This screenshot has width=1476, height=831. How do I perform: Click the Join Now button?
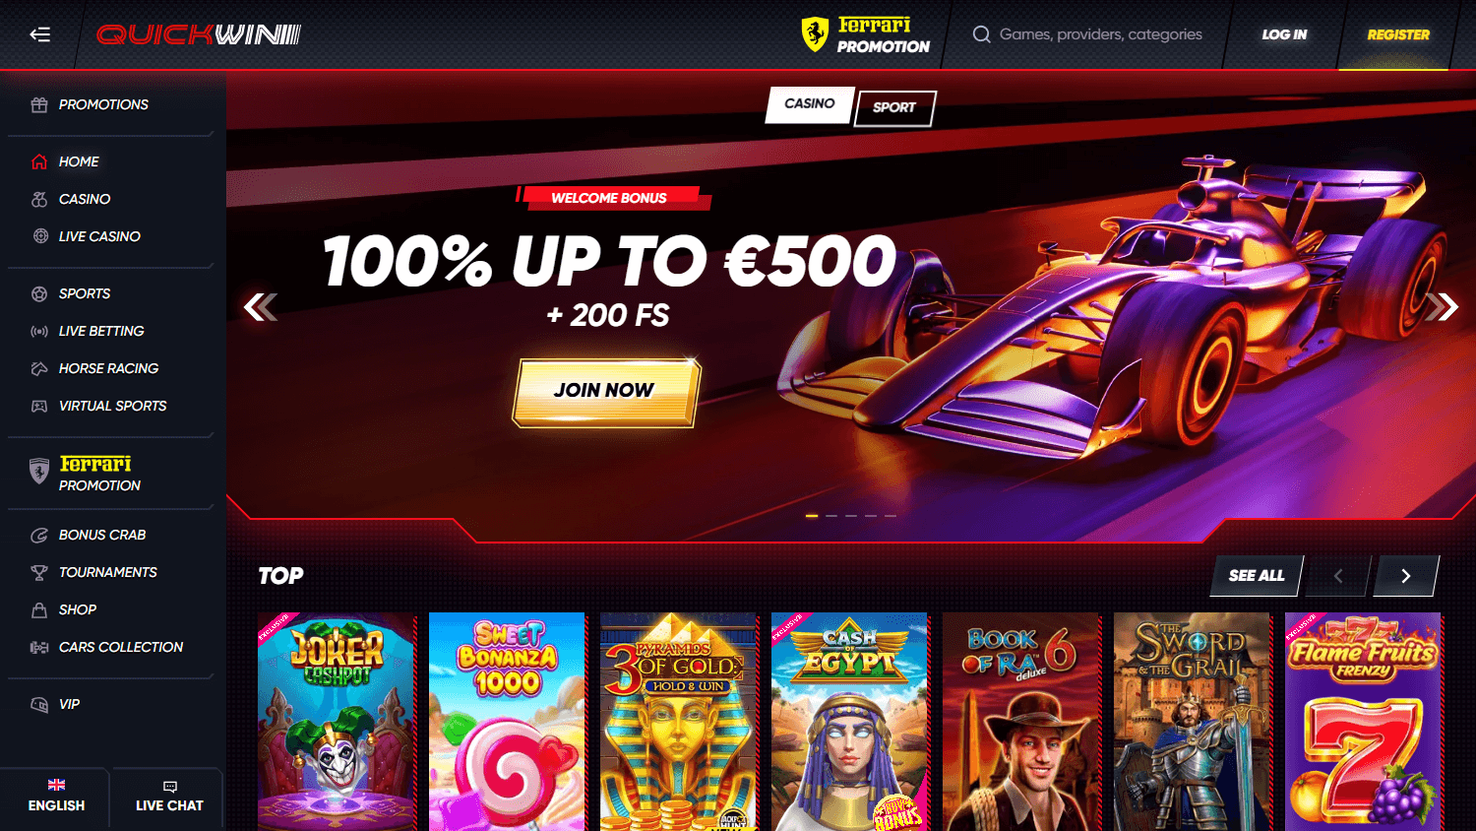pos(605,391)
